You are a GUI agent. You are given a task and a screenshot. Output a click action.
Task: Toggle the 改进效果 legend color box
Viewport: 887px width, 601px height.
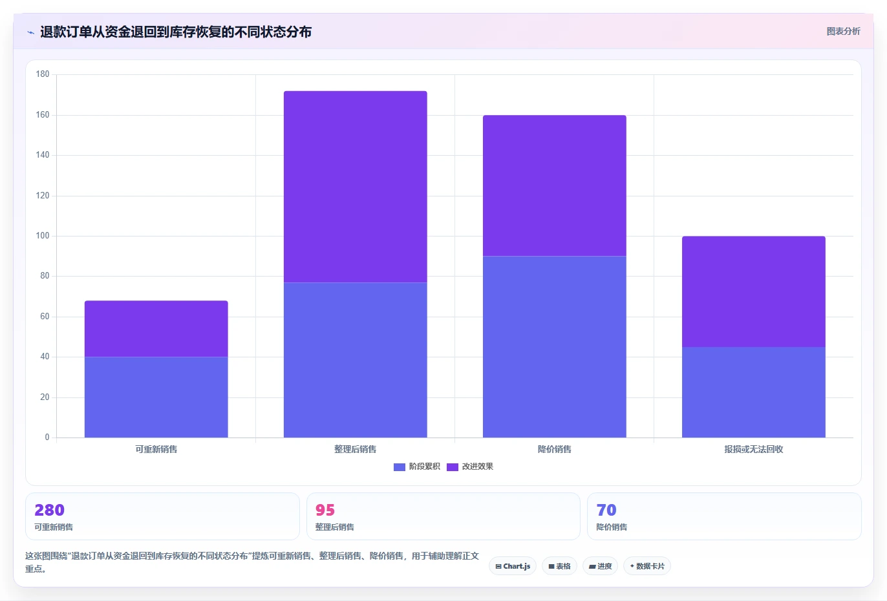click(453, 467)
